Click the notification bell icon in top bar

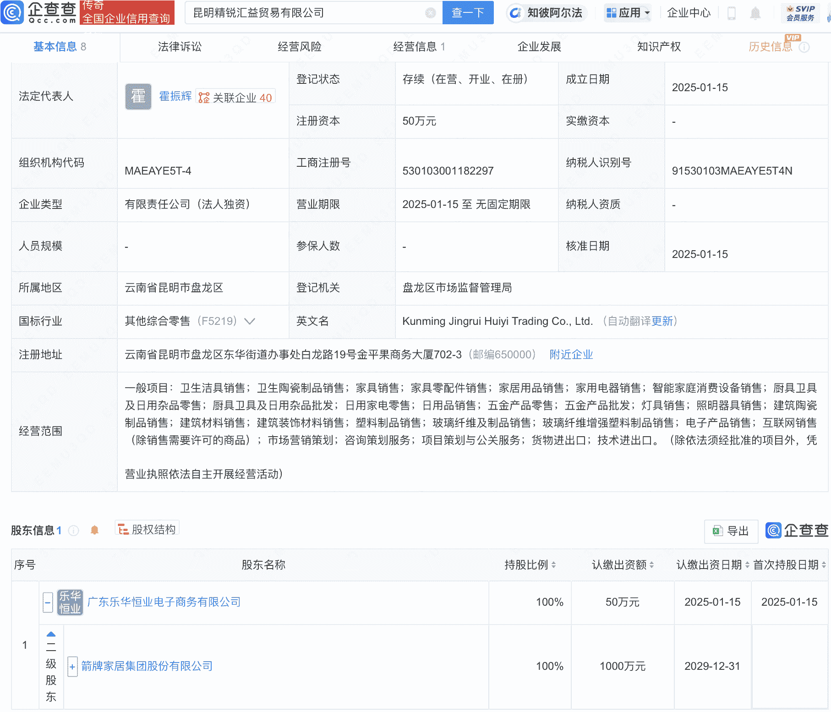[x=756, y=13]
